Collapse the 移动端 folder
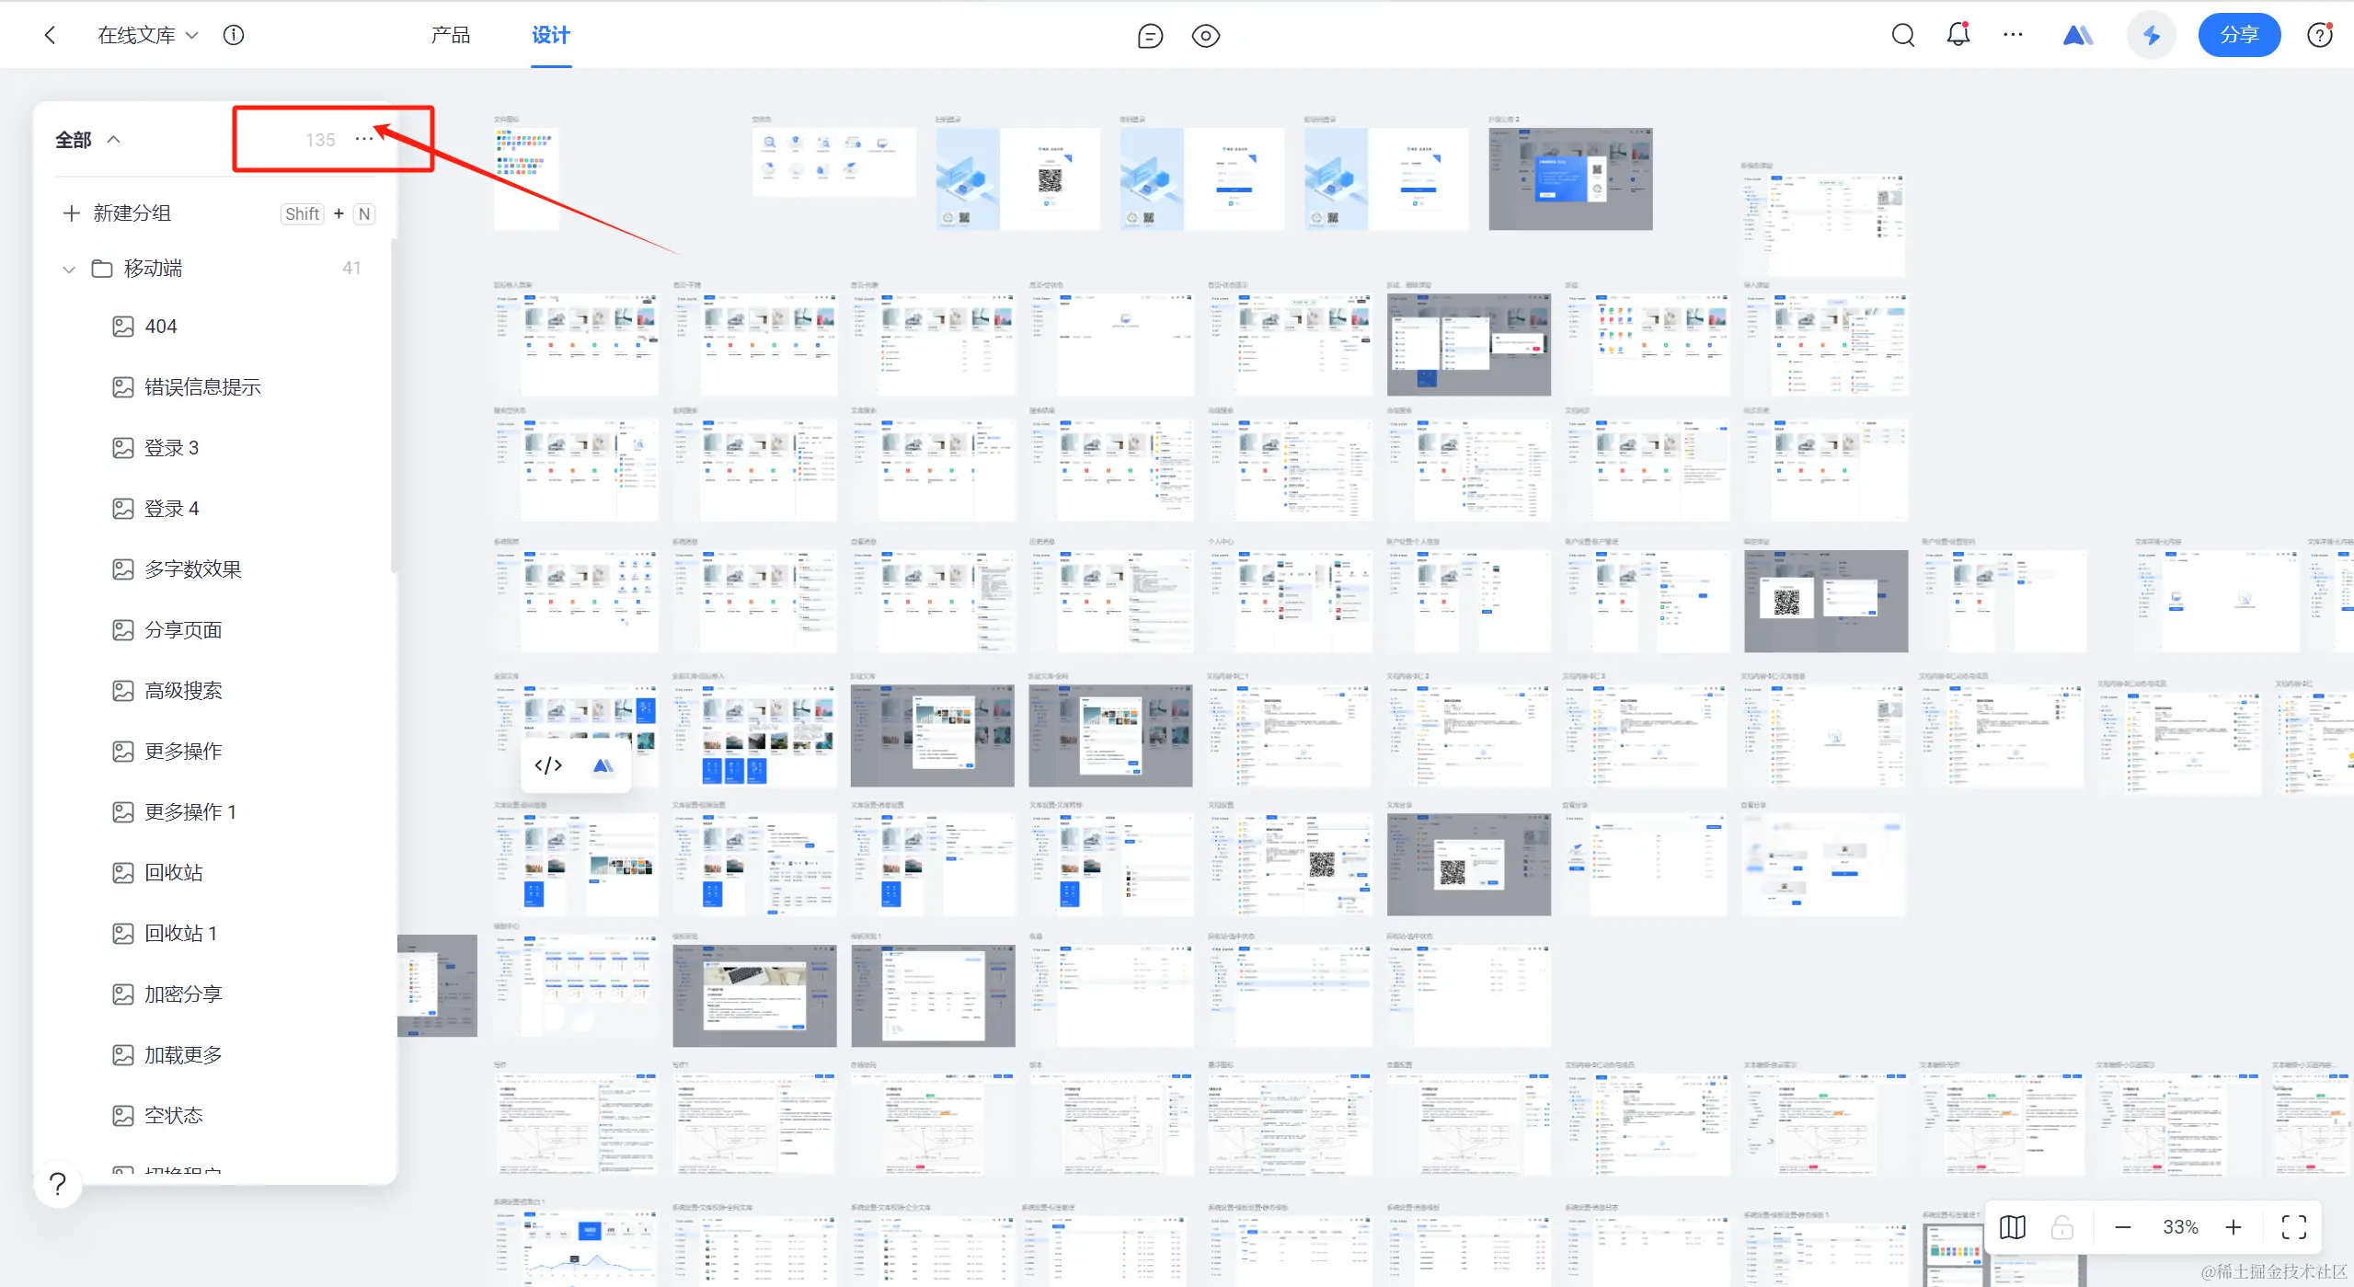2354x1287 pixels. [69, 269]
